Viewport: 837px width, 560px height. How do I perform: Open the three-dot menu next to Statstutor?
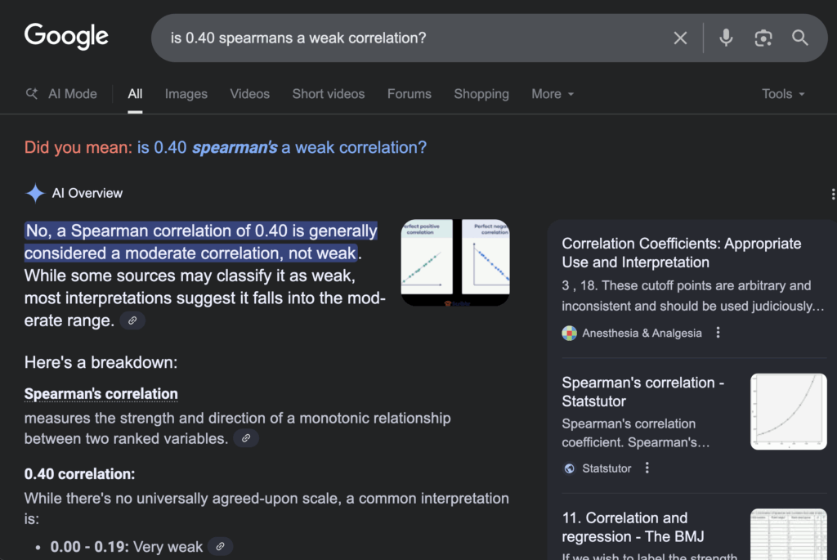pos(647,468)
